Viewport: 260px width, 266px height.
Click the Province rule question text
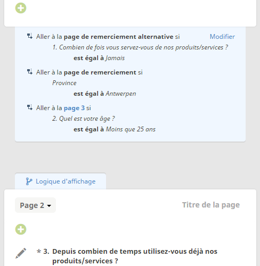coord(64,83)
